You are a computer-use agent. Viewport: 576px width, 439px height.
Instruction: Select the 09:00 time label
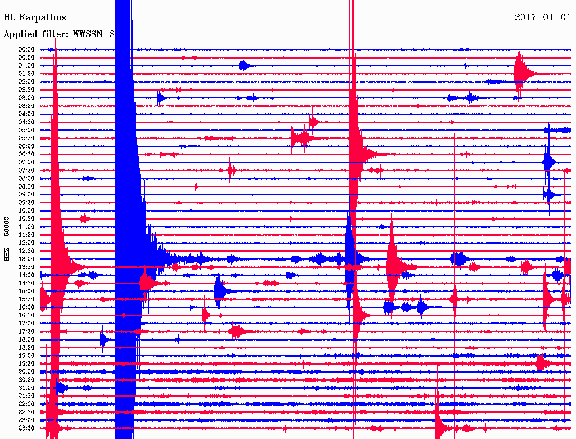(26, 195)
